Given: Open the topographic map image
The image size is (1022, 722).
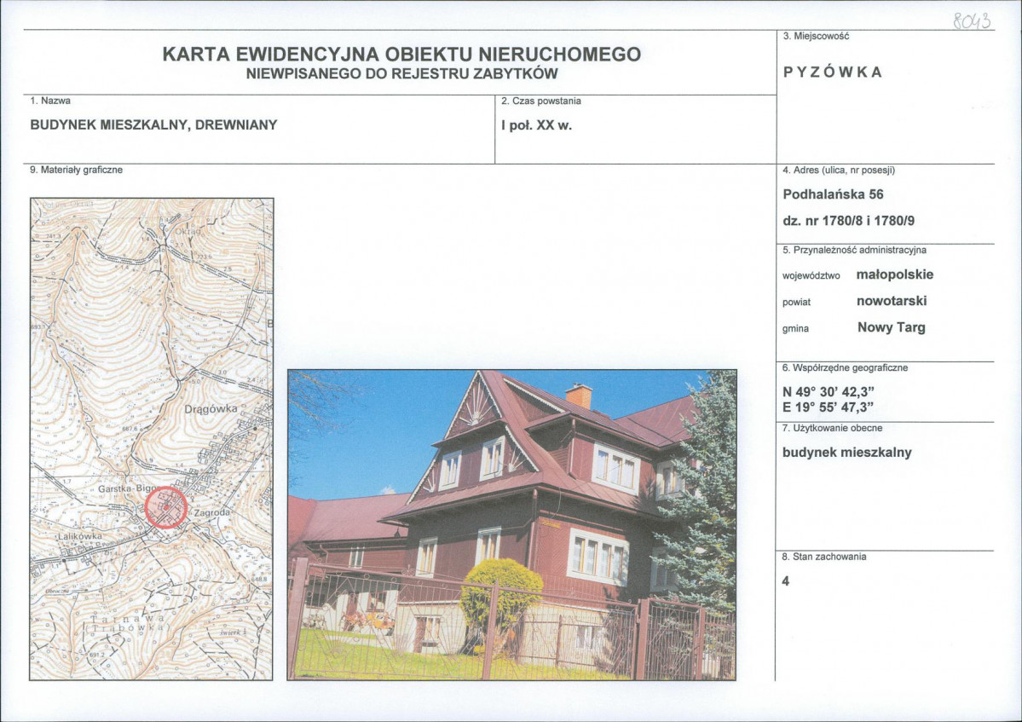Looking at the screenshot, I should [151, 439].
